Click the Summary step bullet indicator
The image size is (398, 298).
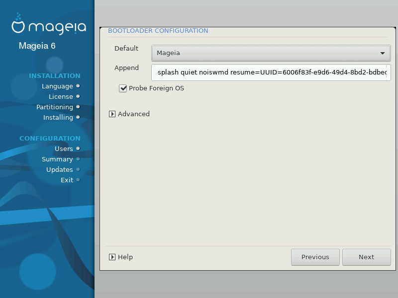[x=78, y=159]
